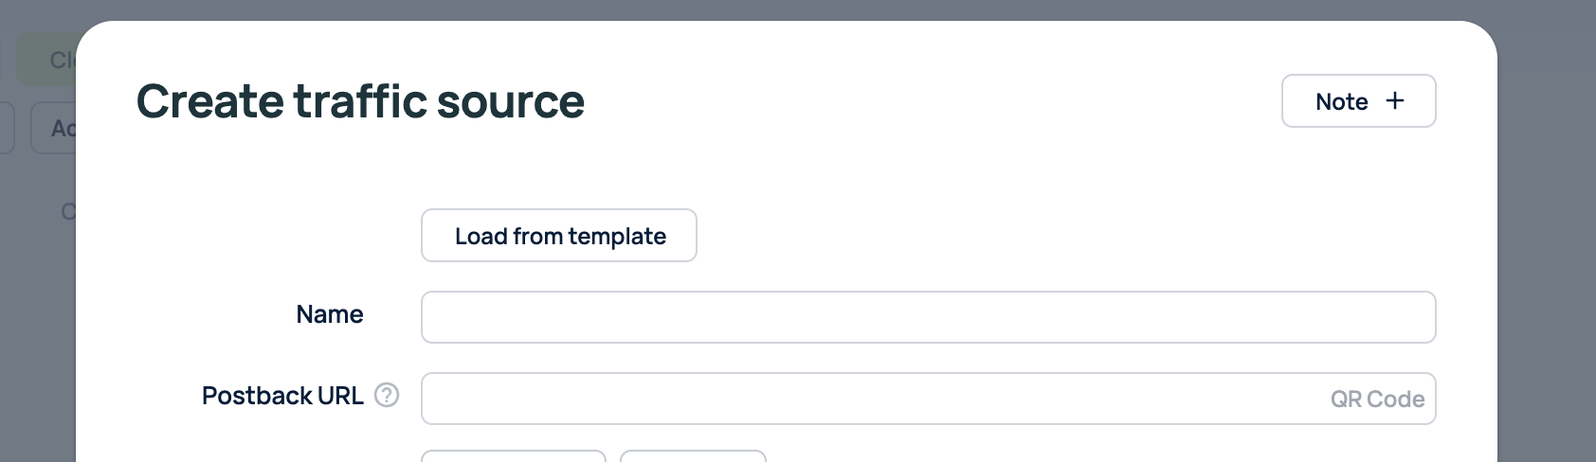Click the cut-off button at far left edge
The image size is (1596, 462).
pos(6,128)
